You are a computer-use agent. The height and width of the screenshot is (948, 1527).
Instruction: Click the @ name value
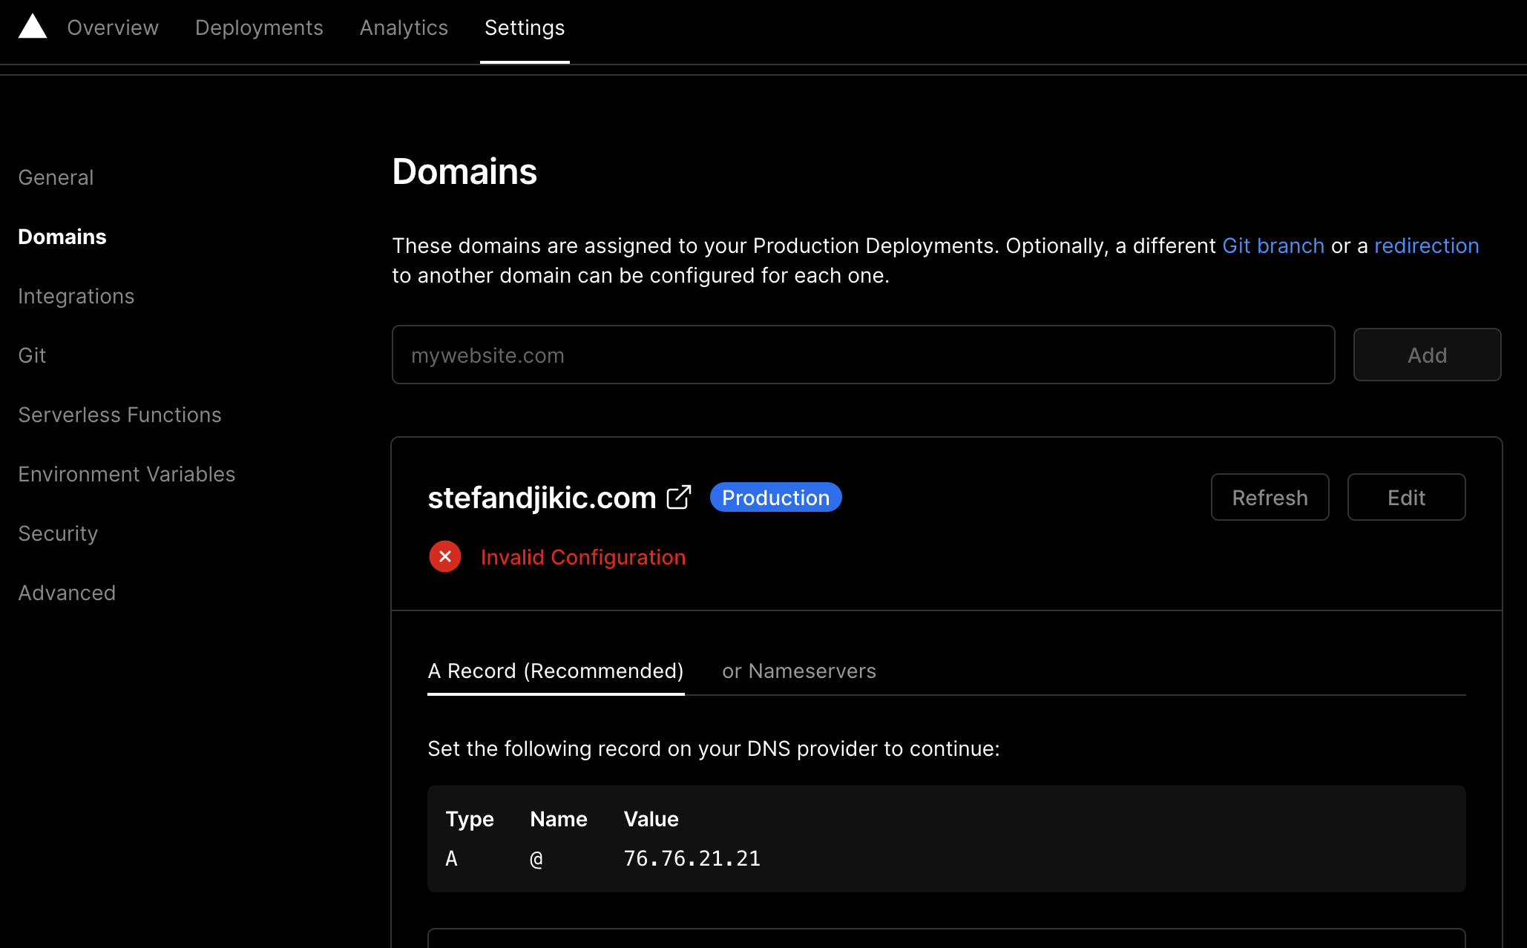tap(536, 859)
